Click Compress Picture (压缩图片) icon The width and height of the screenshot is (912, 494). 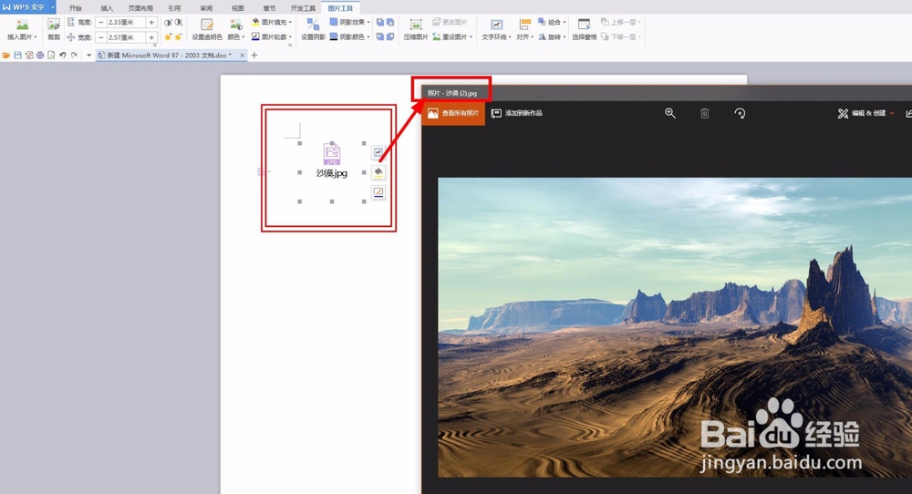coord(416,25)
